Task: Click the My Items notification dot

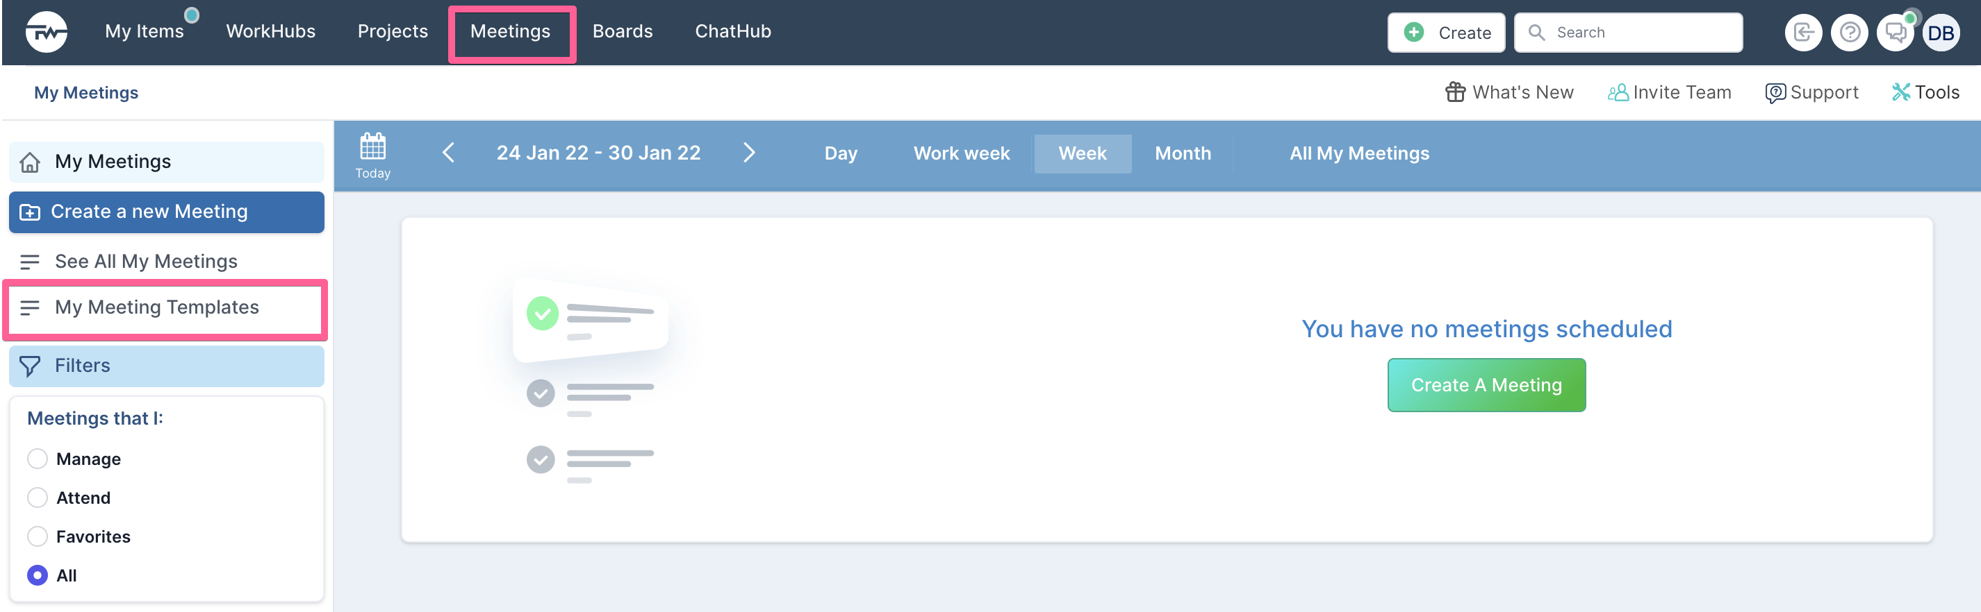Action: coord(192,15)
